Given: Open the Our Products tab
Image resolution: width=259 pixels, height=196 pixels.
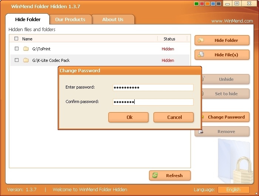Looking at the screenshot, I should [70, 19].
